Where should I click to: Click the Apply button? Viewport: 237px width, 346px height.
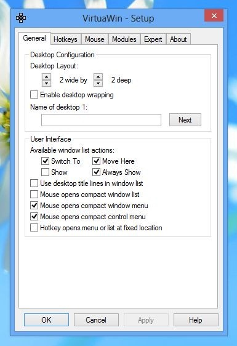(x=146, y=320)
